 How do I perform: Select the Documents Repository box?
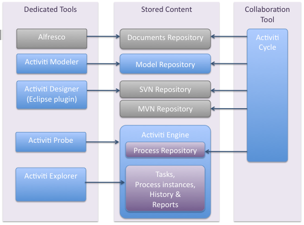coord(165,39)
